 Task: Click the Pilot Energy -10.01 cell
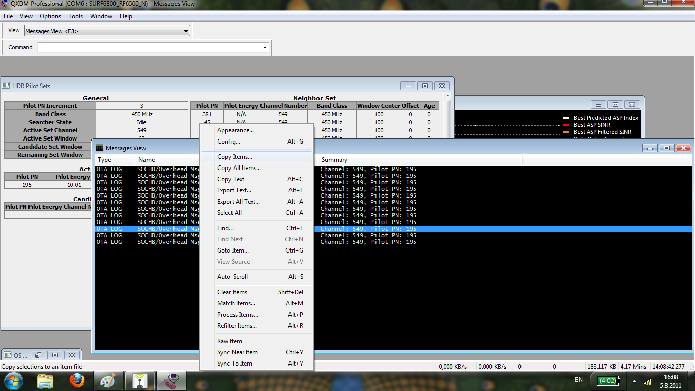pos(70,185)
